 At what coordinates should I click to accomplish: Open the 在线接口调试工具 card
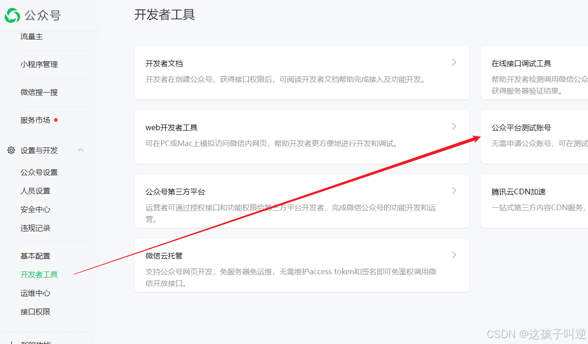(534, 73)
